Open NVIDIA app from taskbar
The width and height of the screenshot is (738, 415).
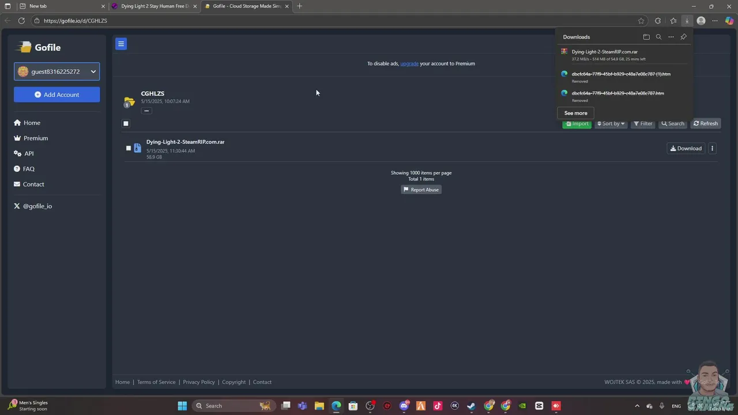[522, 406]
